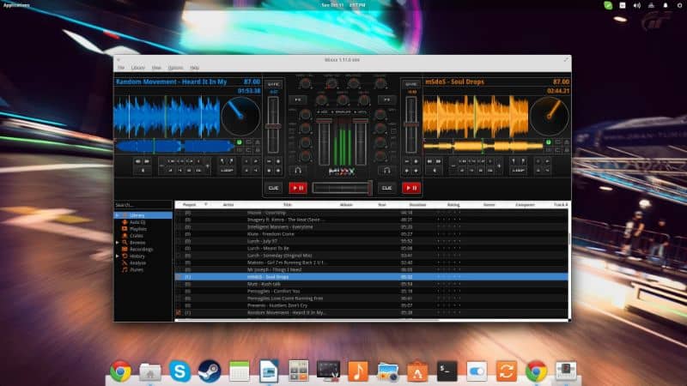Open the Options menu

click(x=175, y=67)
